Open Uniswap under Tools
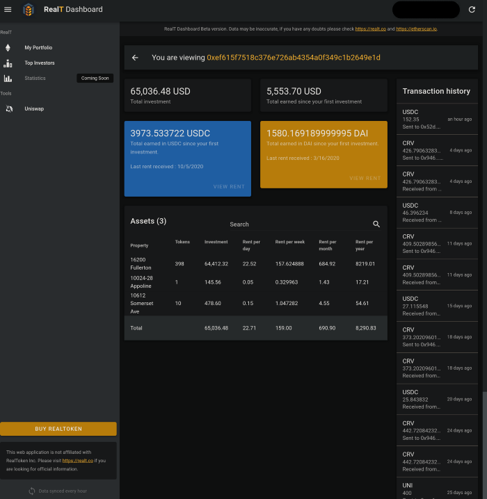 tap(35, 109)
